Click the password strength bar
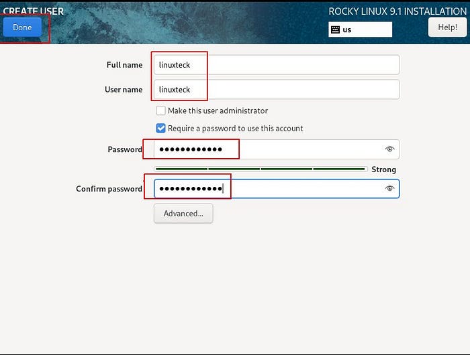 pyautogui.click(x=261, y=169)
